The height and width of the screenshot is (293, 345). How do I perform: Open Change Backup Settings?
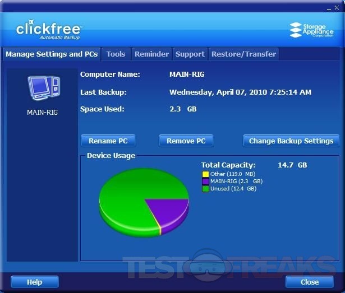tap(291, 141)
